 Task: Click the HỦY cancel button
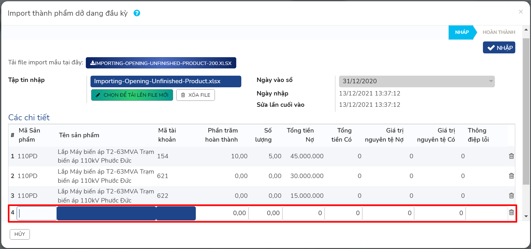coord(20,234)
